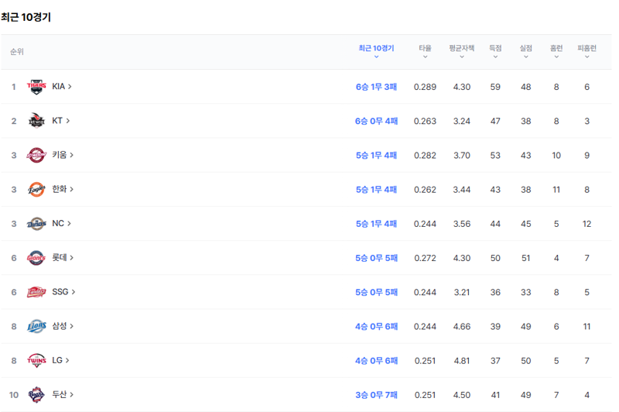Click the NC Dinos team logo
619x412 pixels.
36,224
